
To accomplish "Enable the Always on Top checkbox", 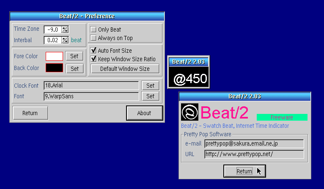I will (93, 38).
